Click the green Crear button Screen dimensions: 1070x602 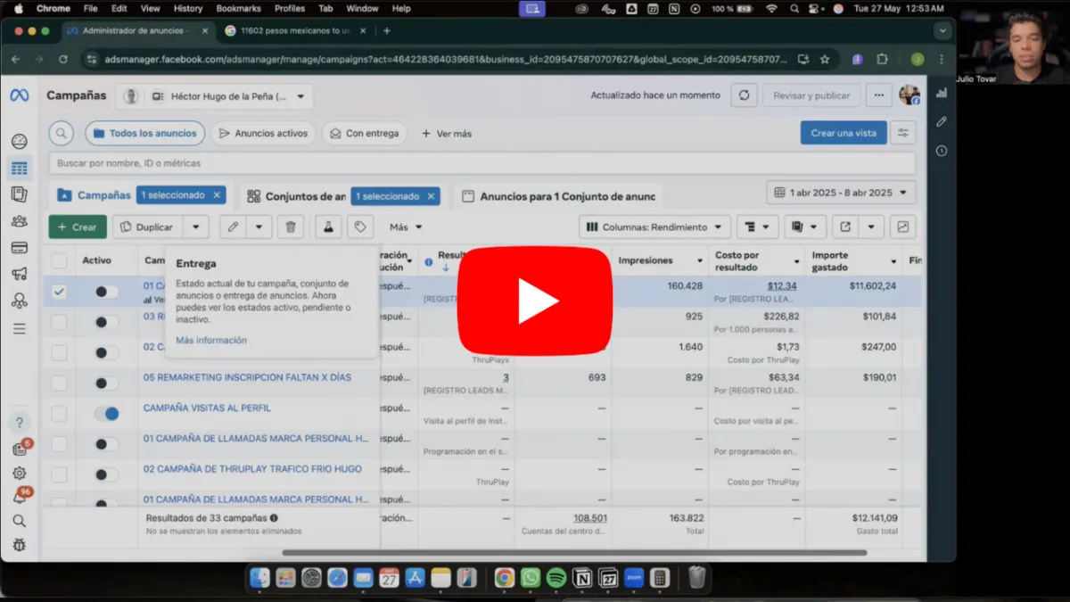(78, 227)
